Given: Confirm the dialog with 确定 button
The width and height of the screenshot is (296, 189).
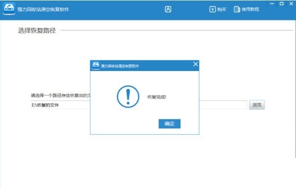Looking at the screenshot, I should pyautogui.click(x=170, y=124).
